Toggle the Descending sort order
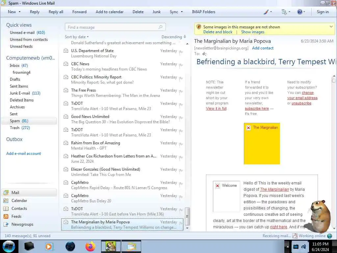Viewport: 337px width, 253px height. (174, 37)
